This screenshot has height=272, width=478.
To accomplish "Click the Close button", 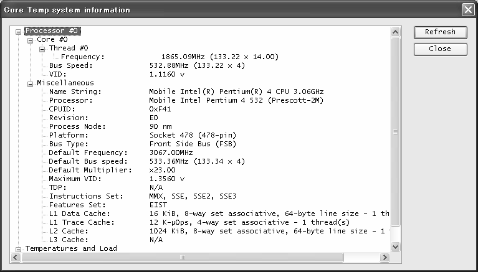I will point(440,49).
